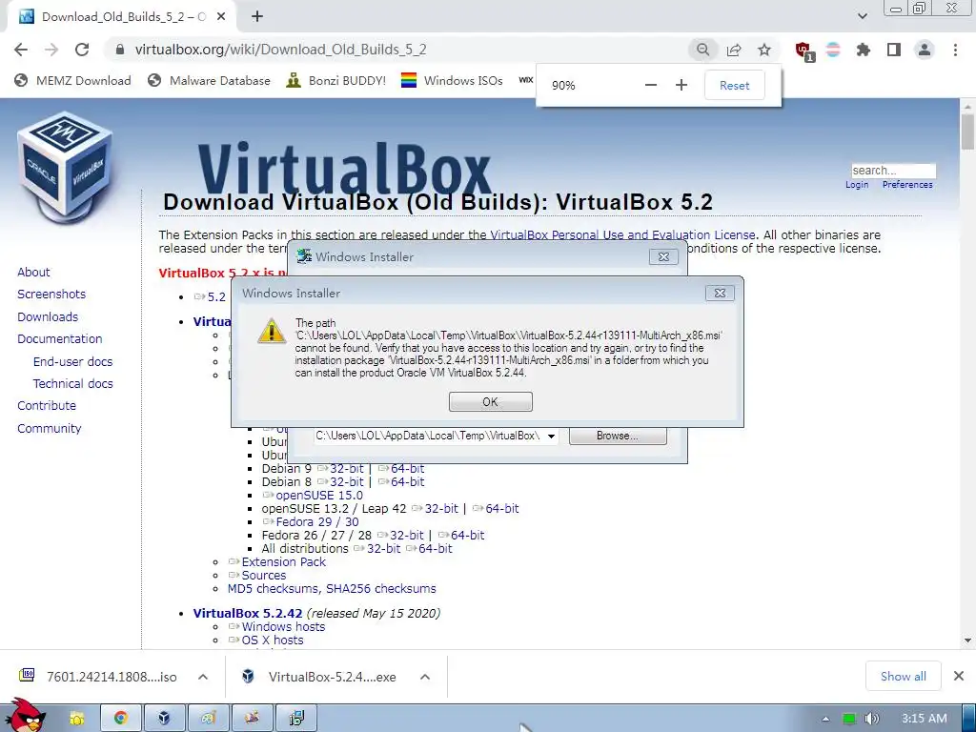Open Malware Database bookmark

click(209, 80)
